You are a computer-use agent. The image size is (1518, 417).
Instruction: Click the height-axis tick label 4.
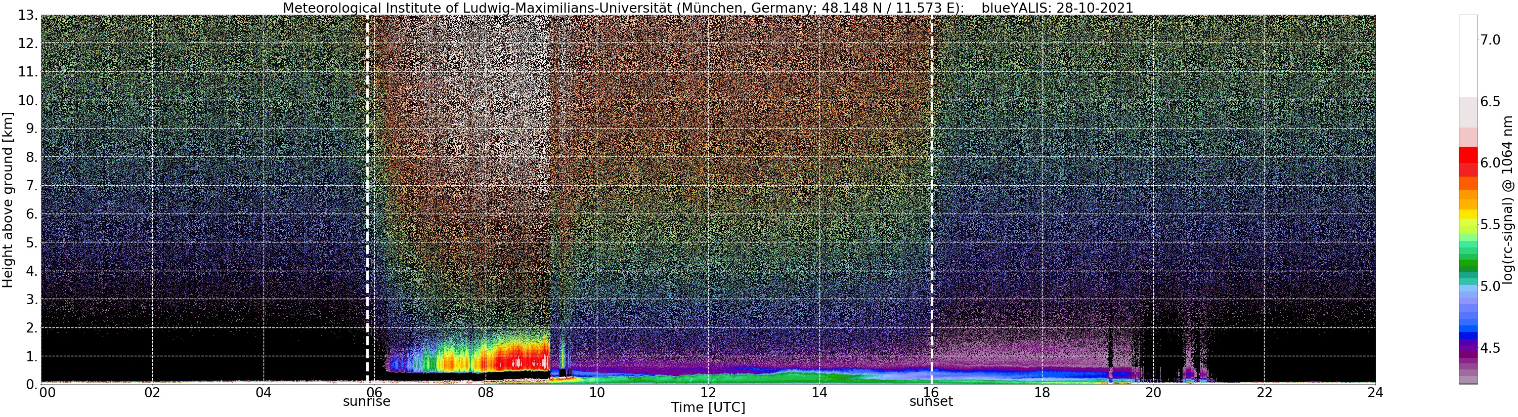32,271
